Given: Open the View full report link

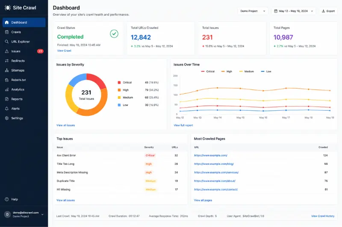Looking at the screenshot, I should point(183,125).
